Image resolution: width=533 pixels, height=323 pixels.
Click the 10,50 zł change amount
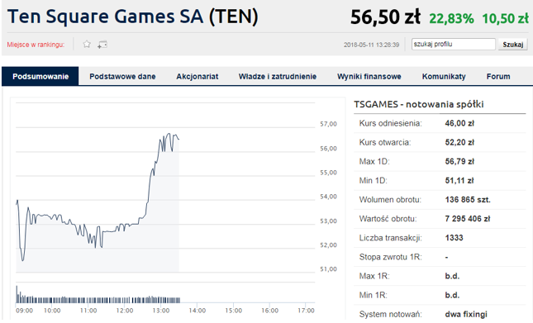[x=505, y=18]
